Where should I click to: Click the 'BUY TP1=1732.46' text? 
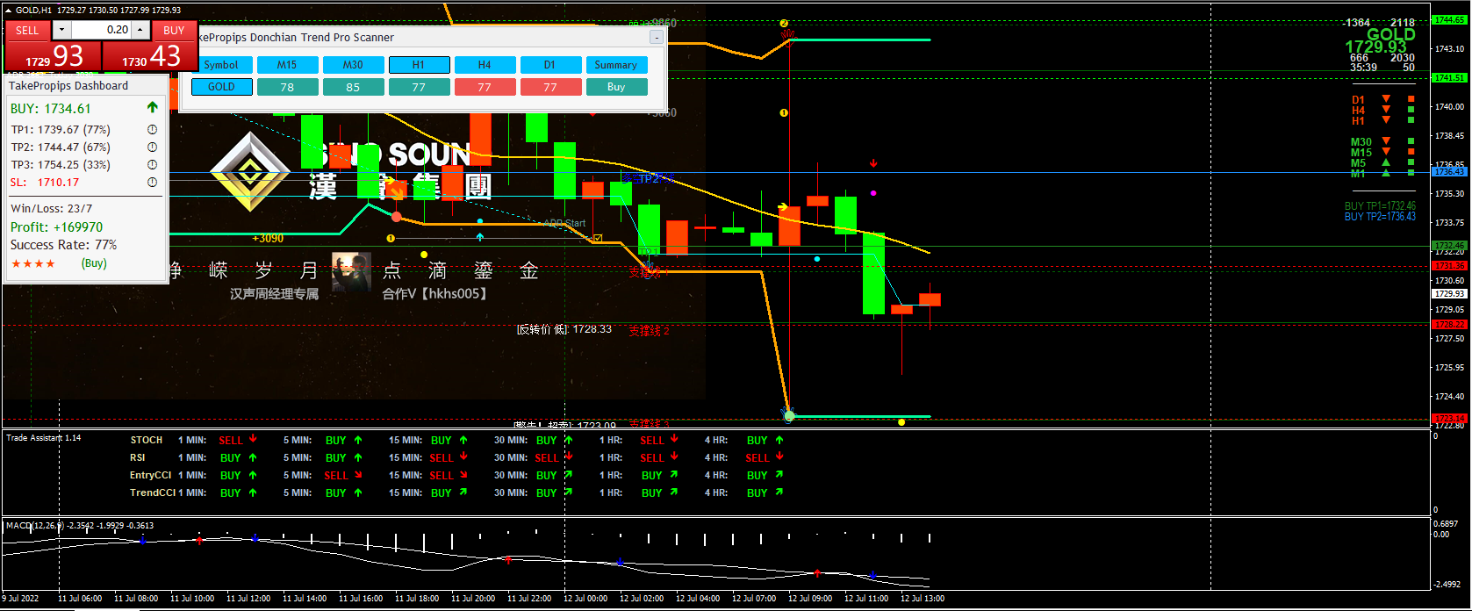coord(1380,206)
